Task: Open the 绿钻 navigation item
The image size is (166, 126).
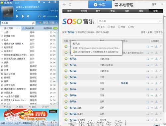Action: tap(141, 11)
